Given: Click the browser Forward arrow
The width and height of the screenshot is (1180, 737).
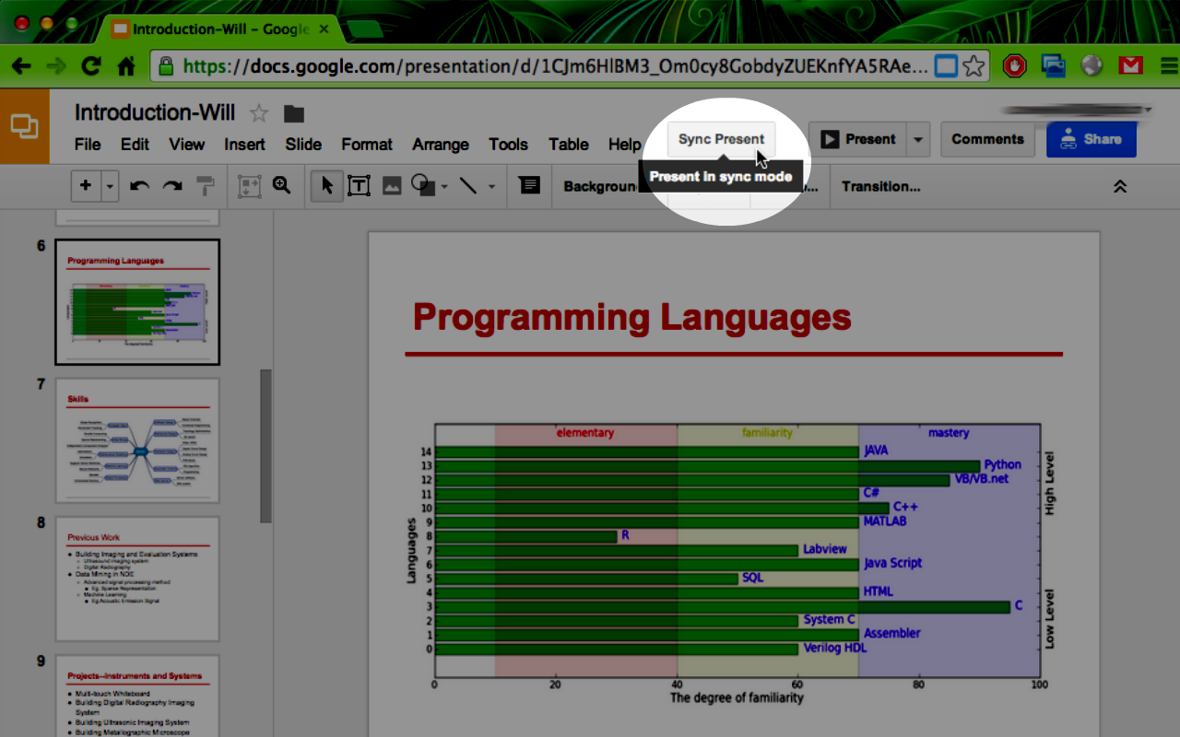Looking at the screenshot, I should coord(55,66).
